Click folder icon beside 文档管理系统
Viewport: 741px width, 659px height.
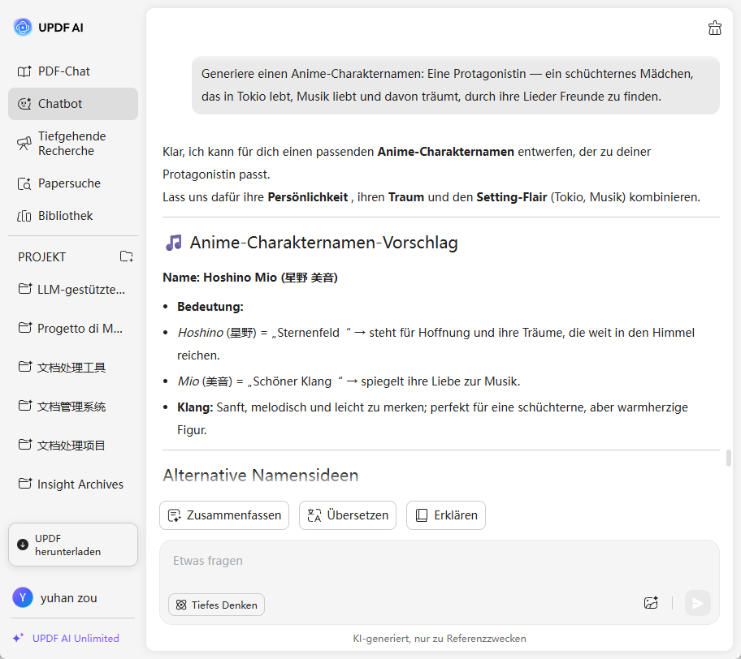pos(25,405)
